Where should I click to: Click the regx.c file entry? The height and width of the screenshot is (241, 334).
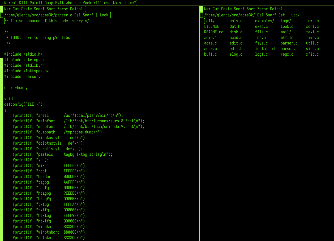[287, 54]
